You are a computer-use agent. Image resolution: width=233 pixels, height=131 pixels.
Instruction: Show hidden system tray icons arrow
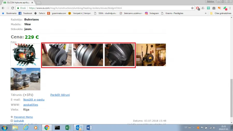tap(194, 128)
